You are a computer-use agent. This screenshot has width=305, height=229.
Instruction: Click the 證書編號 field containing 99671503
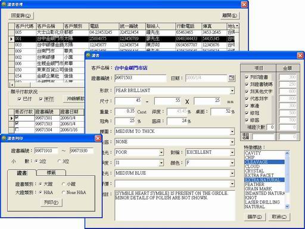pyautogui.click(x=140, y=78)
